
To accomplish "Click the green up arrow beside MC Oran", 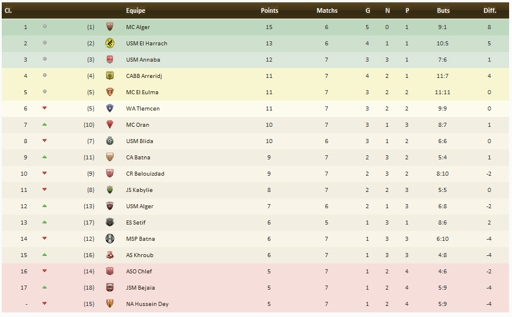I will [45, 124].
